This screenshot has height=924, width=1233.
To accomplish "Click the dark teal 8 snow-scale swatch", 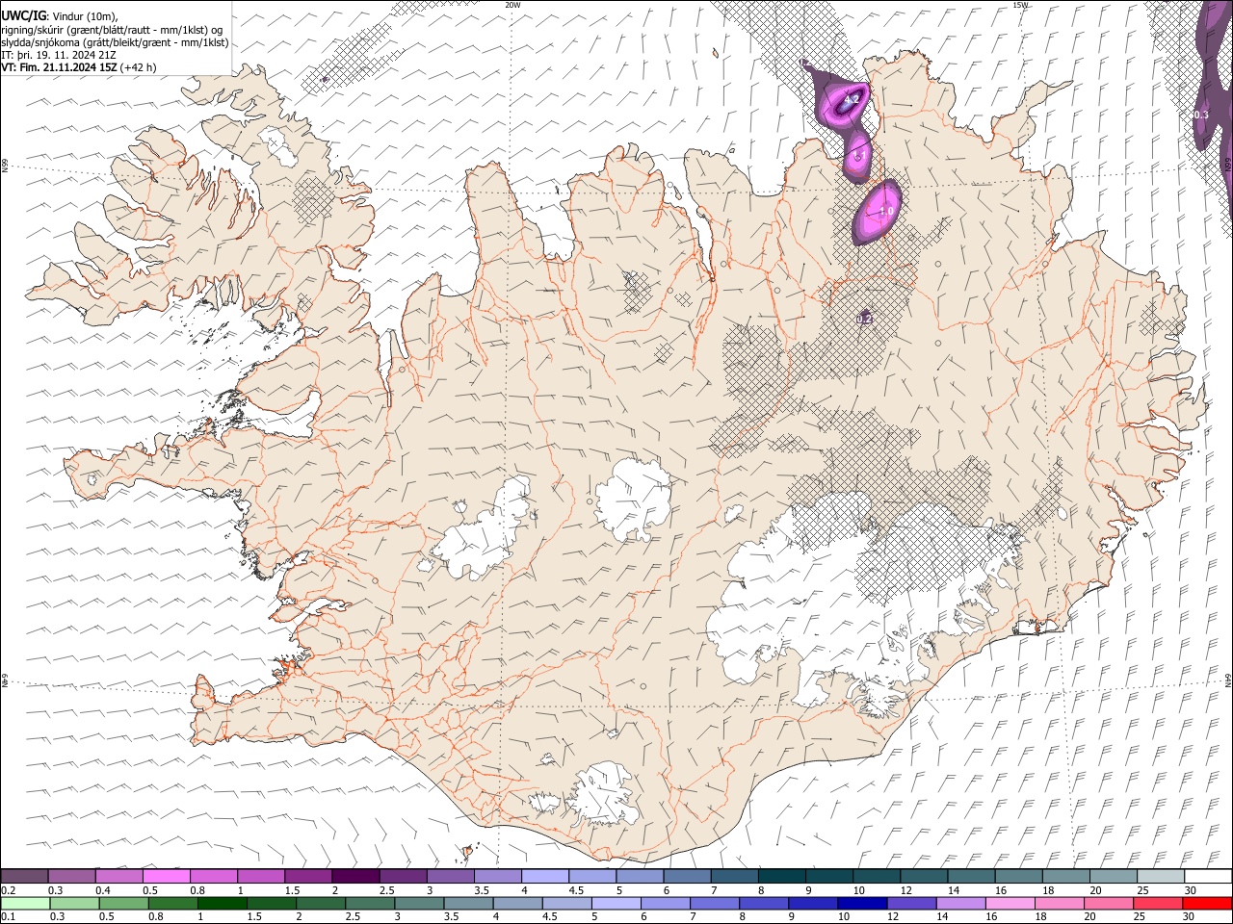I will click(x=782, y=877).
